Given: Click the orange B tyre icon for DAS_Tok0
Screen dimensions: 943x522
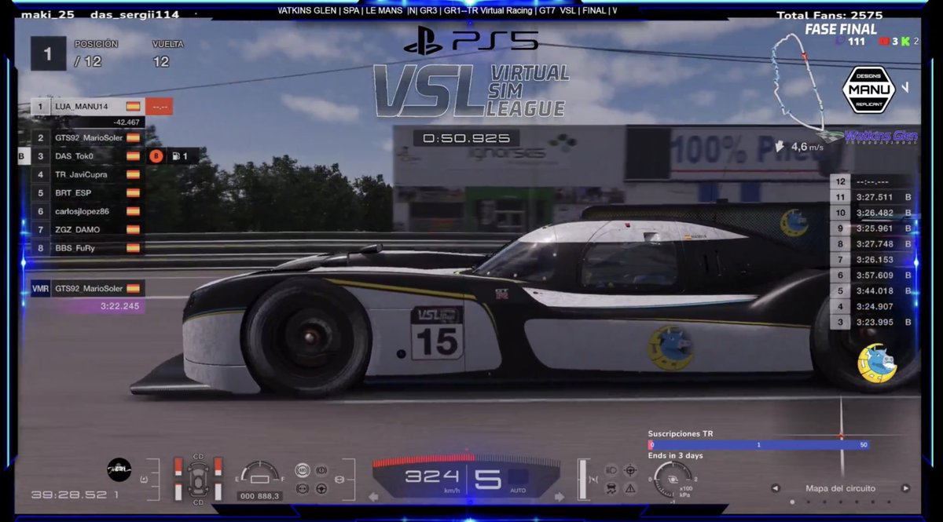Looking at the screenshot, I should (156, 155).
